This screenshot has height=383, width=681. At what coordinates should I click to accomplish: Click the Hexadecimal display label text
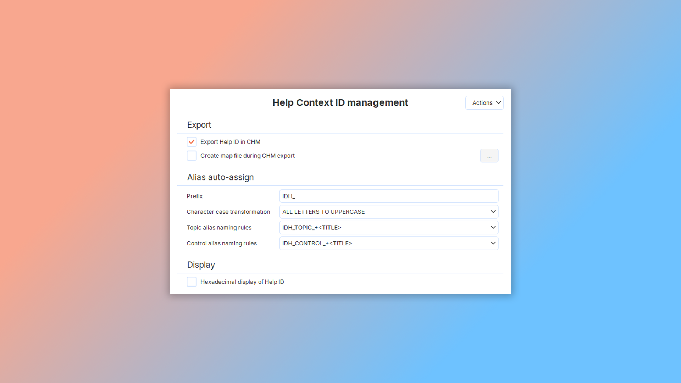point(242,282)
